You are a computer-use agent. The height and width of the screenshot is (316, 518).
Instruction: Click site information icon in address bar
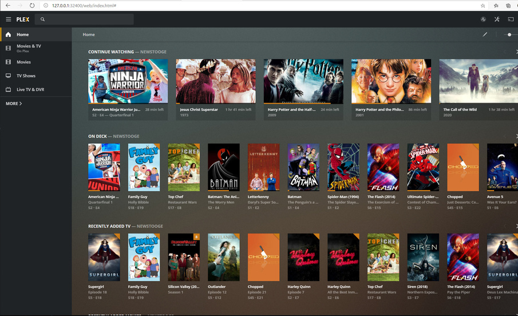click(46, 6)
